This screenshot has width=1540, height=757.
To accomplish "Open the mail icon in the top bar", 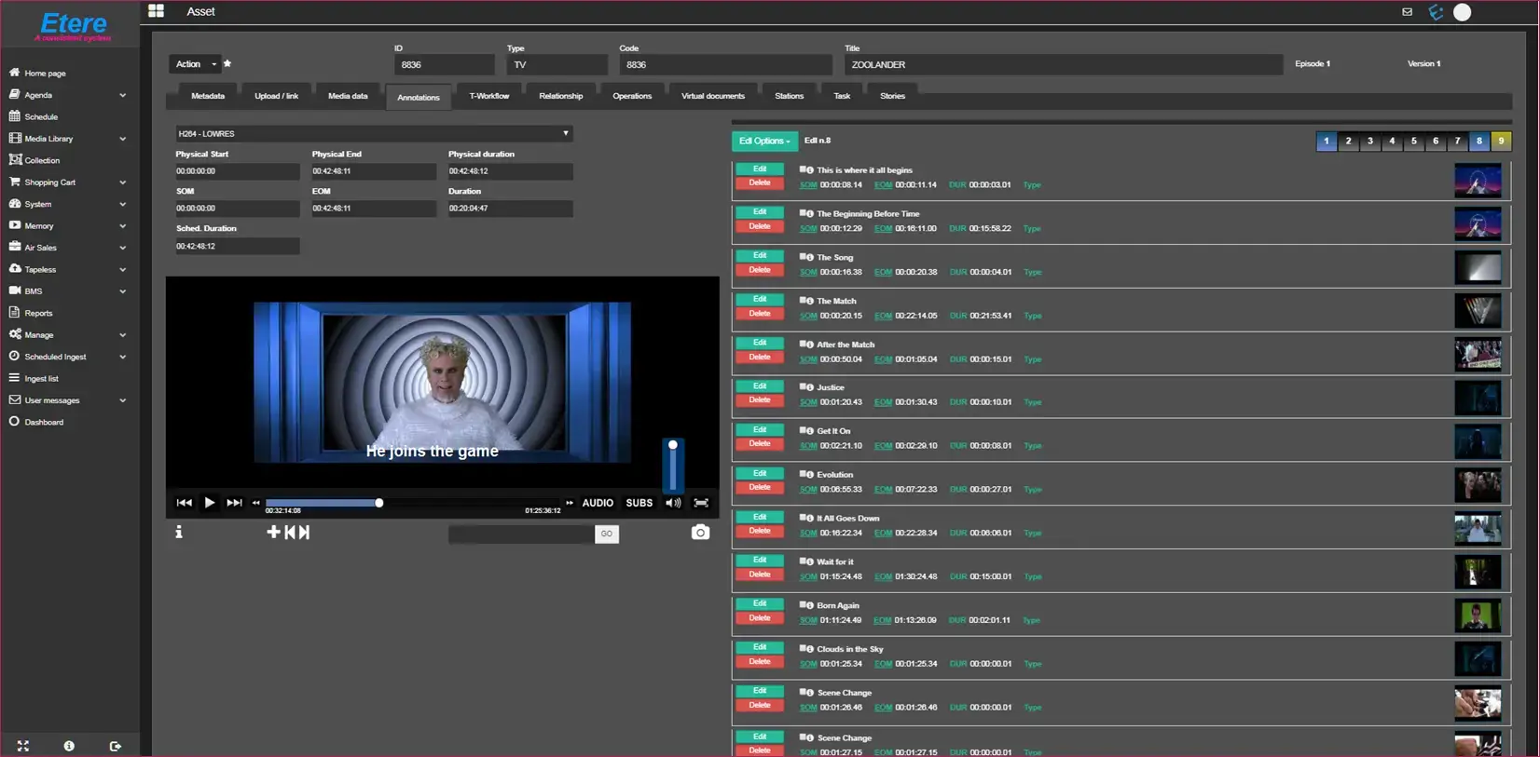I will click(x=1407, y=12).
